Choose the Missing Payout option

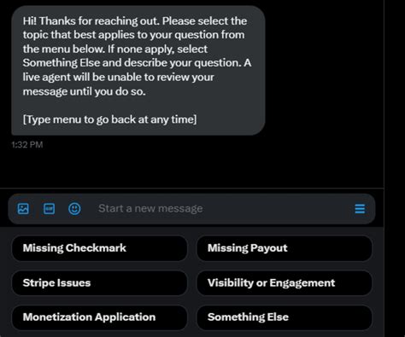[285, 248]
